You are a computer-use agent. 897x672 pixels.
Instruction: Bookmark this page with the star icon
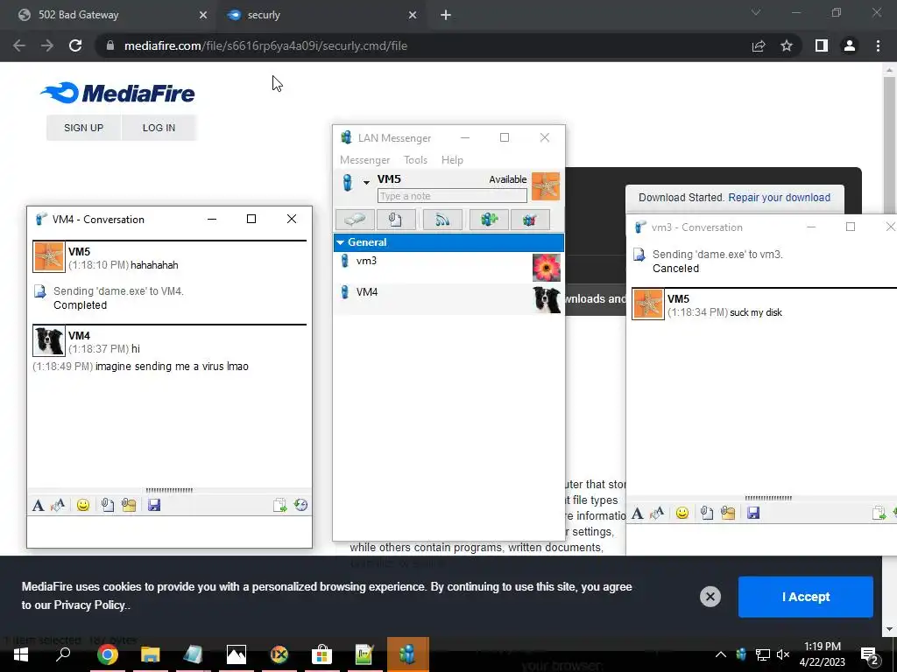pos(787,45)
